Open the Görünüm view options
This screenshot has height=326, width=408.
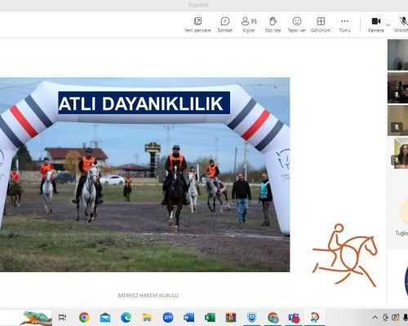coord(321,24)
